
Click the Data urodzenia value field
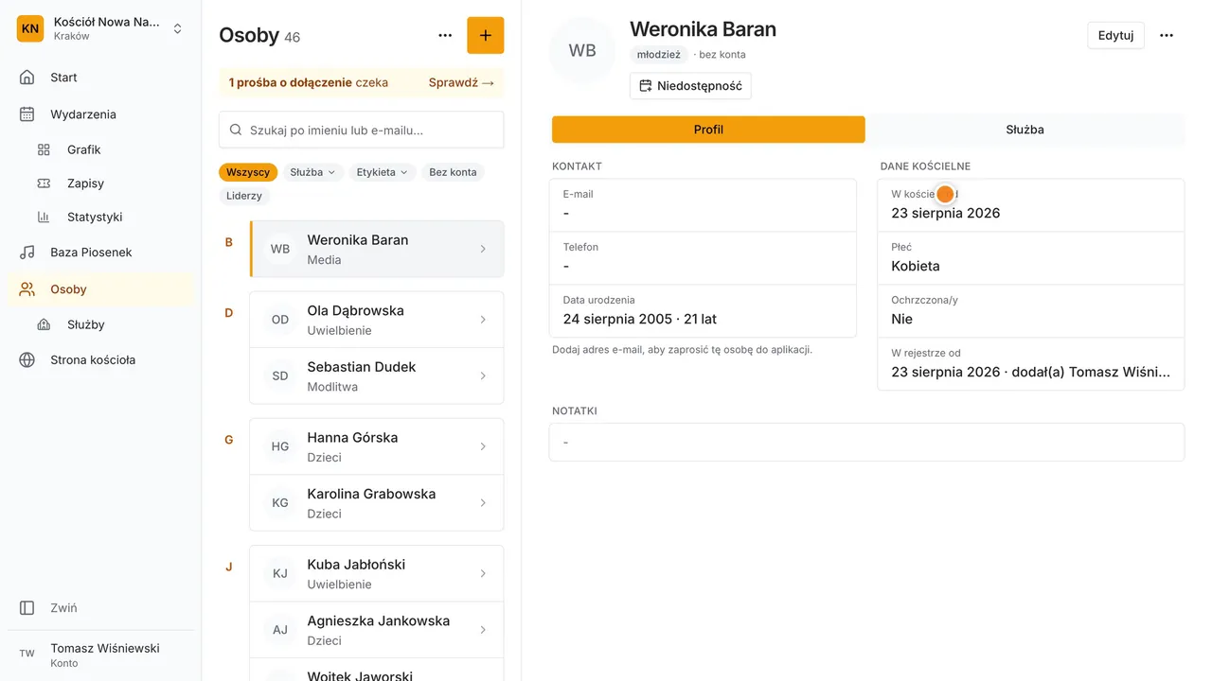coord(704,311)
